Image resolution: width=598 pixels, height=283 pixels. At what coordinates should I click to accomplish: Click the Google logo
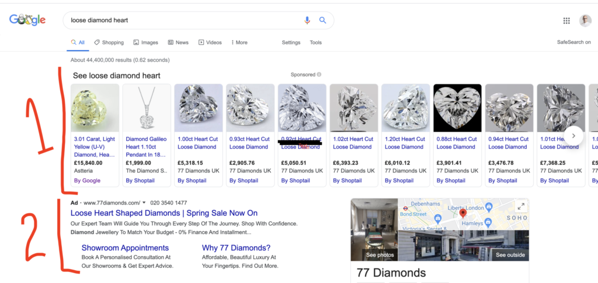point(27,19)
